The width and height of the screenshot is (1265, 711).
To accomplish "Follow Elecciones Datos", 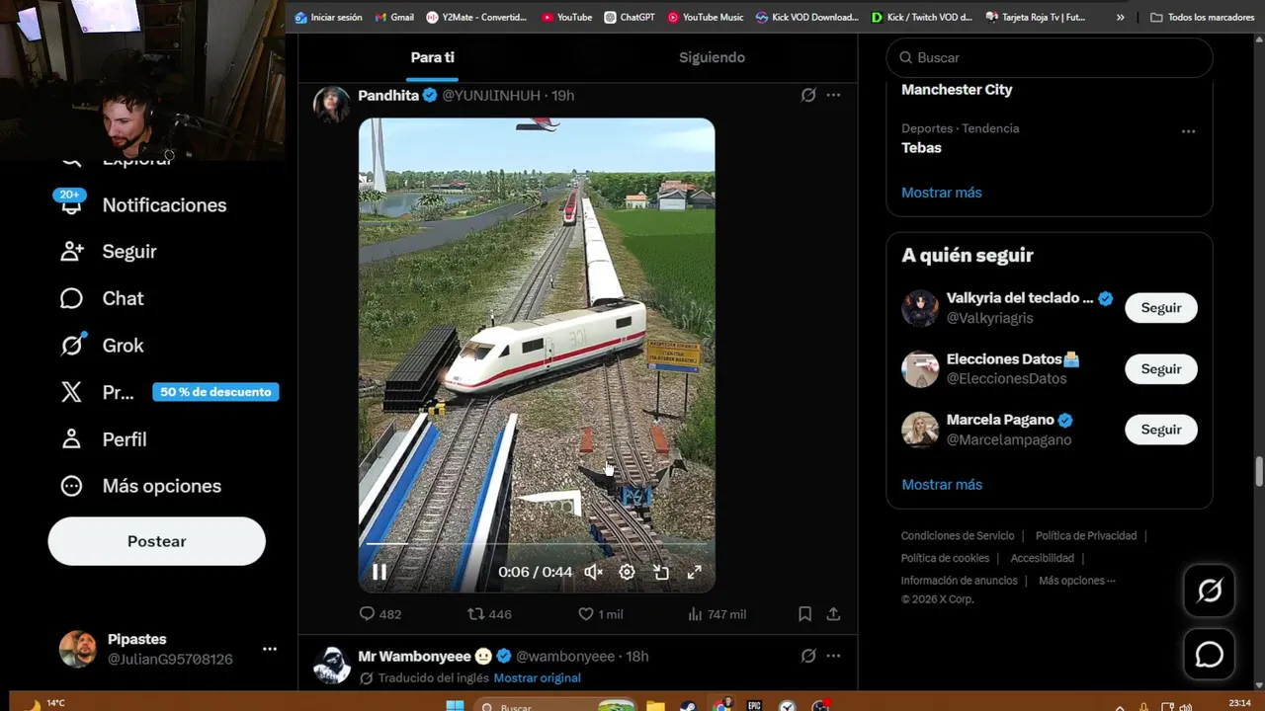I will [x=1161, y=369].
